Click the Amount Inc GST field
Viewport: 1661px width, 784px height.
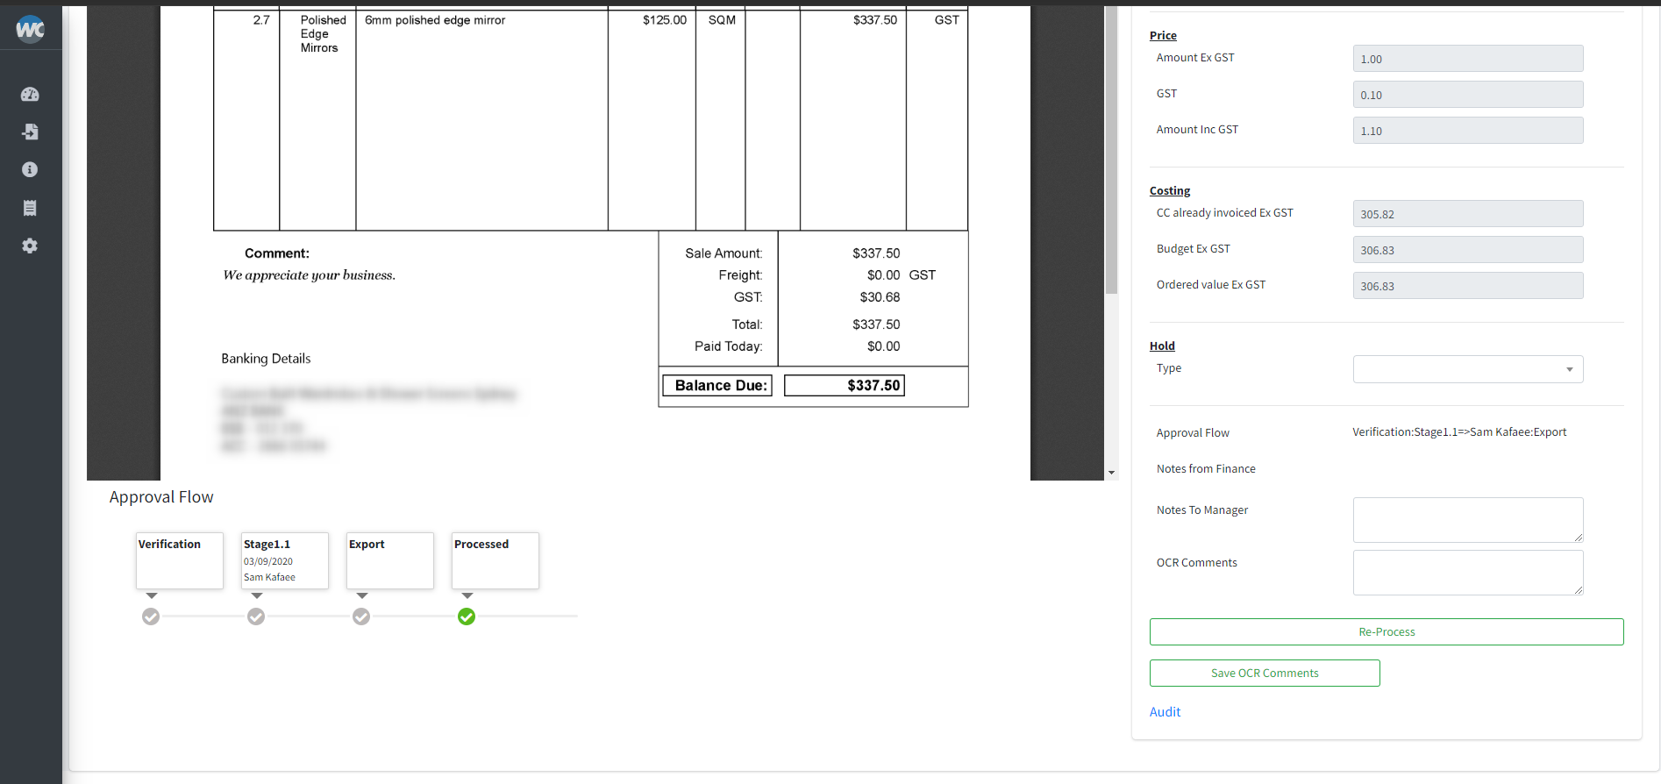point(1468,131)
